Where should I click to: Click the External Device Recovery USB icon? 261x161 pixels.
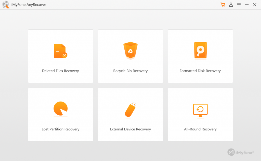[130, 109]
